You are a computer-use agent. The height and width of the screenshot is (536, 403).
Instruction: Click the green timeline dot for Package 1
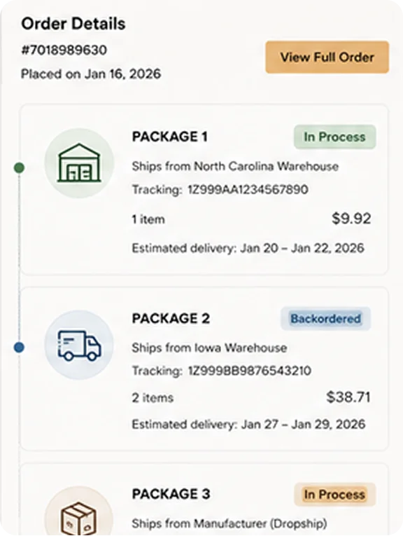[x=19, y=168]
